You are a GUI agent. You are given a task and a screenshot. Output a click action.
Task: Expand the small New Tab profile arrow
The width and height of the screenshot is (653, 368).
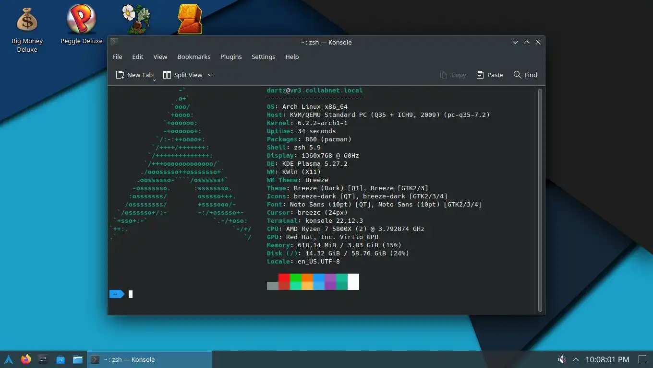[154, 80]
